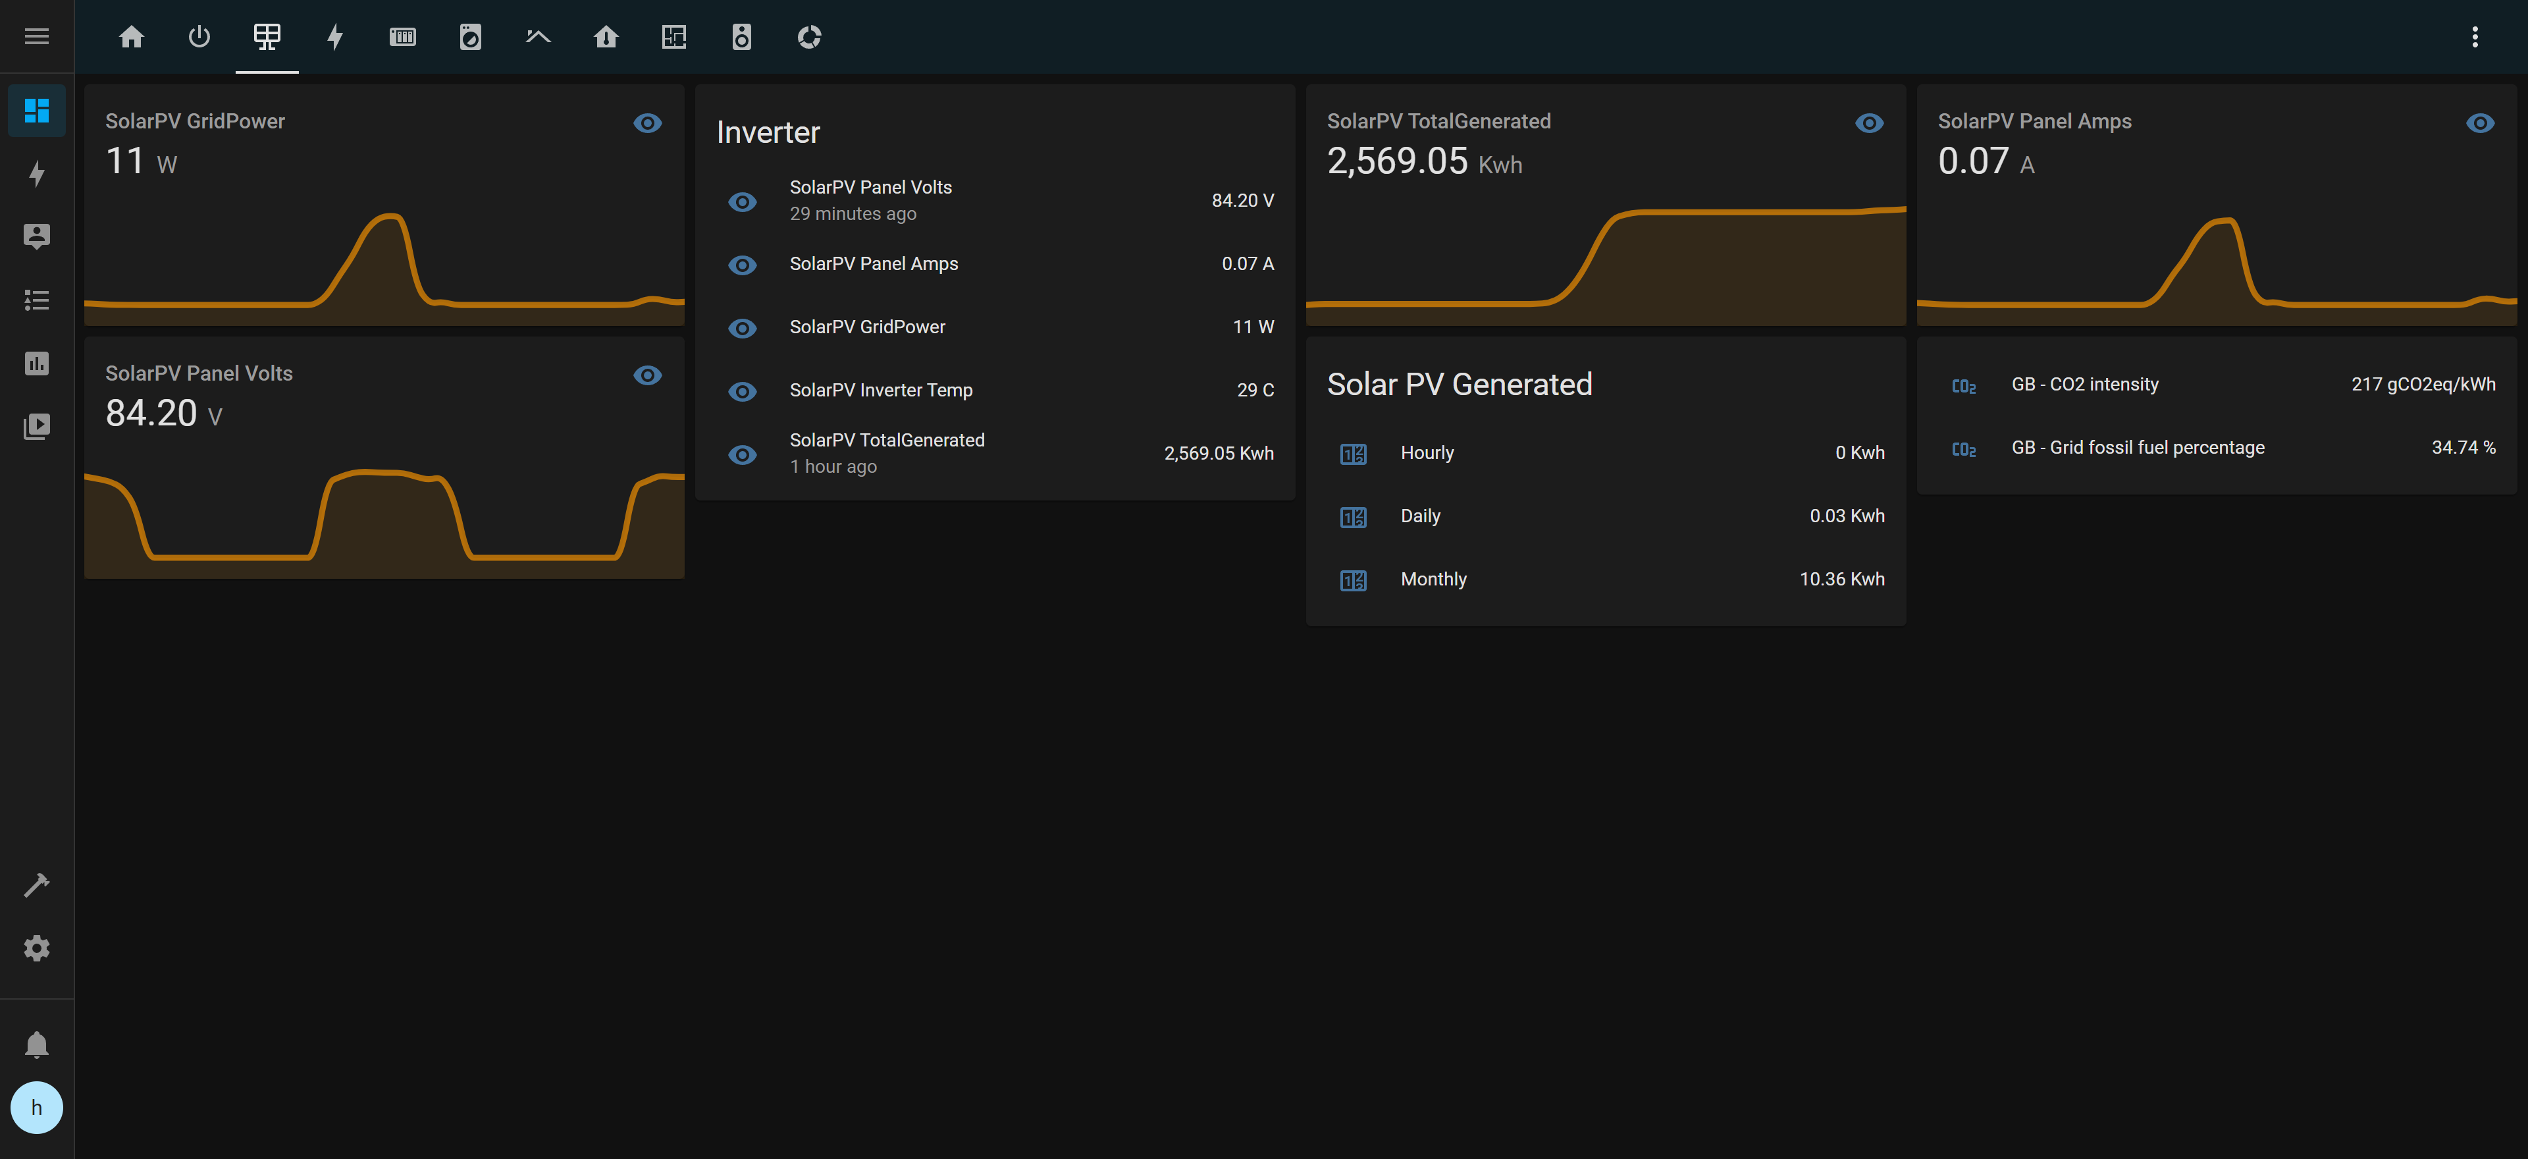Screen dimensions: 2528x1159
Task: Open Developer Tools hammer icon
Action: (x=36, y=885)
